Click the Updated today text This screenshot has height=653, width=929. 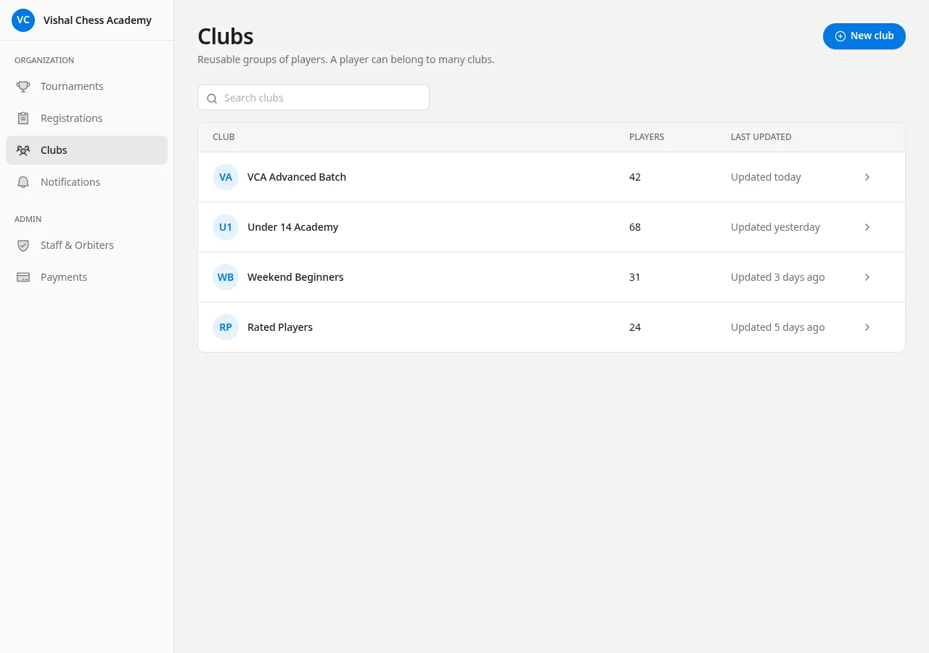(x=766, y=177)
